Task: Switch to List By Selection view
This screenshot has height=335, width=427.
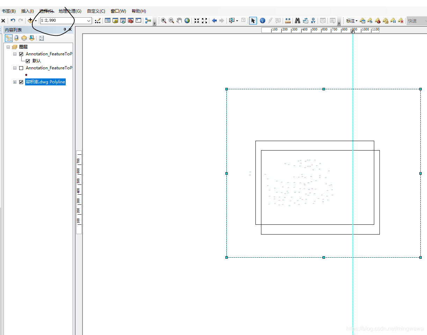Action: tap(32, 38)
